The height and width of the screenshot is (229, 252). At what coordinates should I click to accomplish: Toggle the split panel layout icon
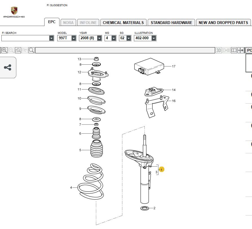tap(234, 50)
